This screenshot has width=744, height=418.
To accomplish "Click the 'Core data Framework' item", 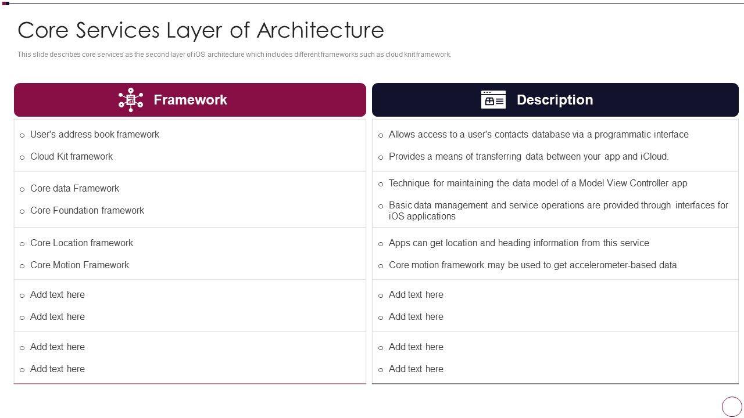I will [x=74, y=189].
